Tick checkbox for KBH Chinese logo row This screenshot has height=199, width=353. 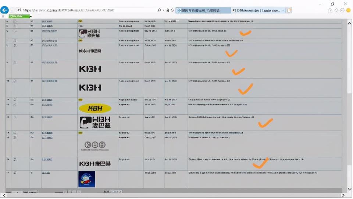pos(15,31)
